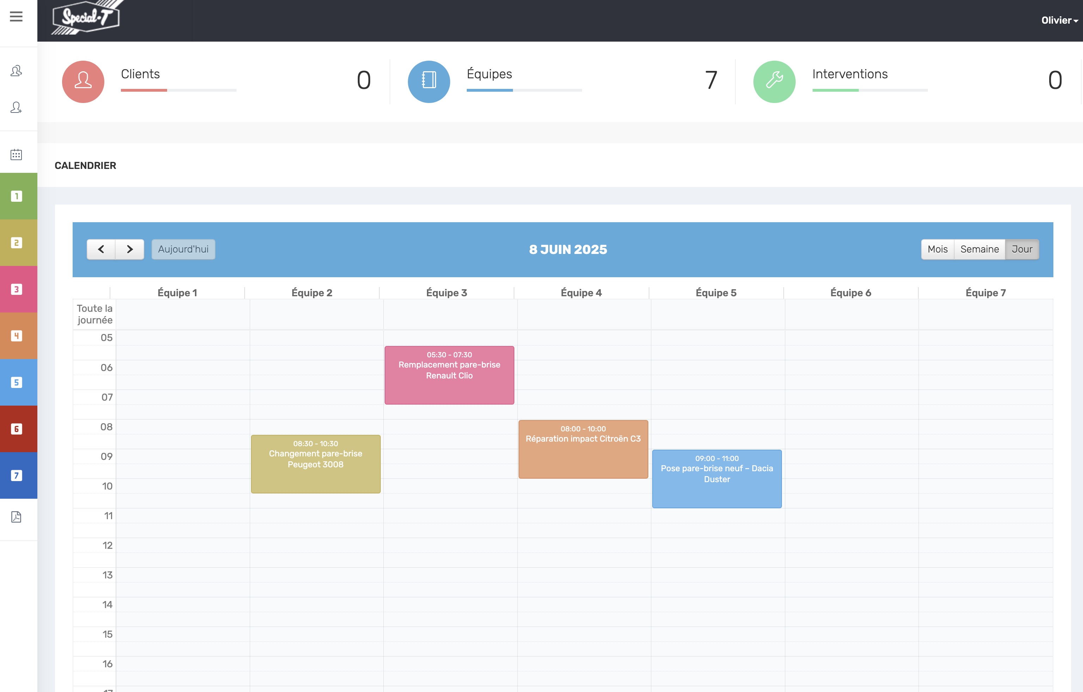Click the 8 JUIN 2025 date title
The image size is (1083, 692).
pyautogui.click(x=568, y=249)
